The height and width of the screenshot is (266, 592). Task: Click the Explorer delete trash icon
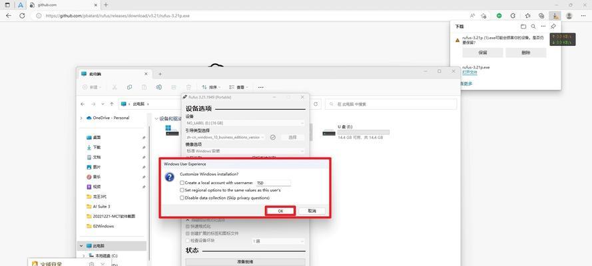coord(188,87)
